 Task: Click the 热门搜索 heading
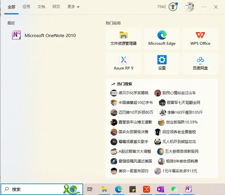[x=125, y=84]
